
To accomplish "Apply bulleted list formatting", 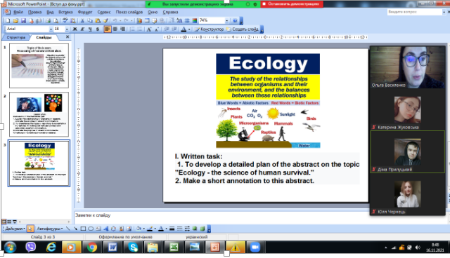I will (x=140, y=29).
